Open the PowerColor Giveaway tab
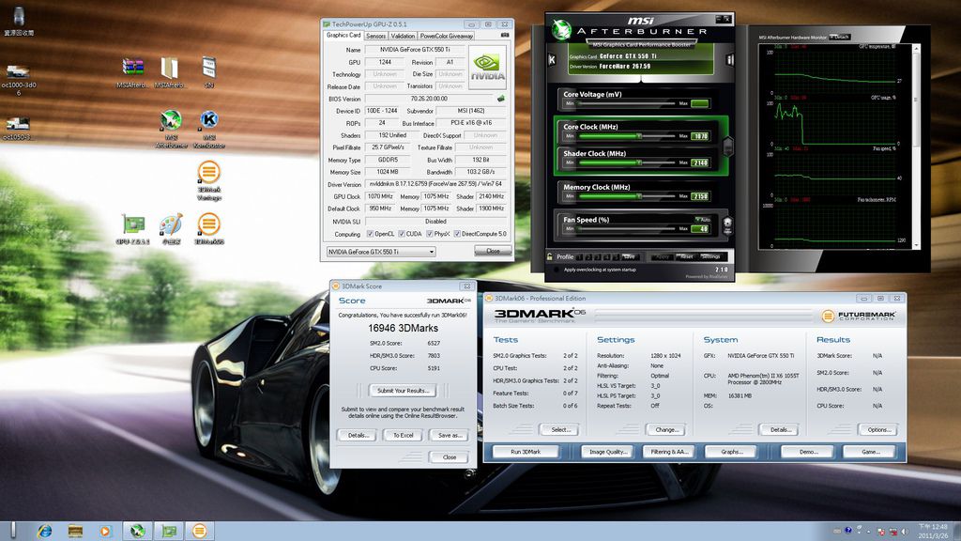The image size is (961, 541). [447, 36]
